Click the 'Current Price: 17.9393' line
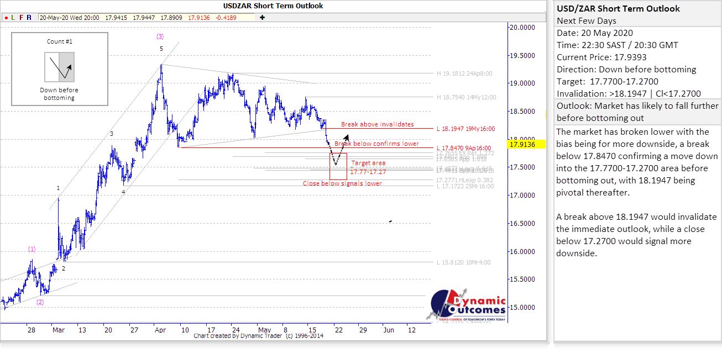This screenshot has width=722, height=354. 602,57
